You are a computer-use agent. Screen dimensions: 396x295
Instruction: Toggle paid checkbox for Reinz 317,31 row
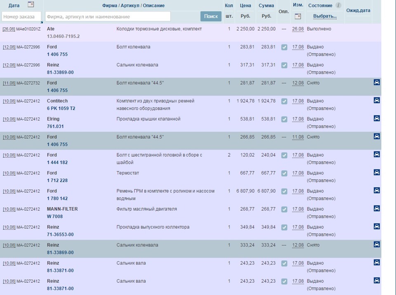coord(284,65)
